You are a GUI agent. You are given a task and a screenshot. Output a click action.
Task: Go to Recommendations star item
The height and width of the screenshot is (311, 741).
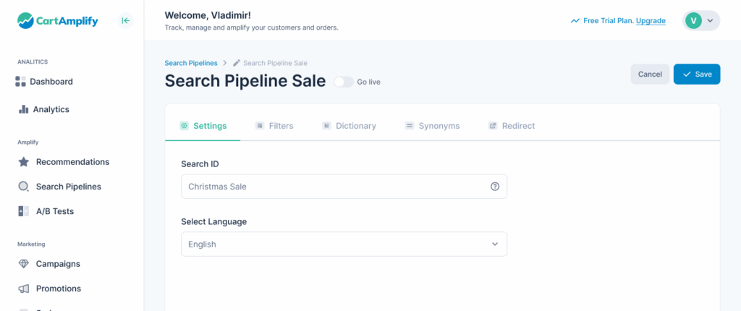pyautogui.click(x=72, y=162)
